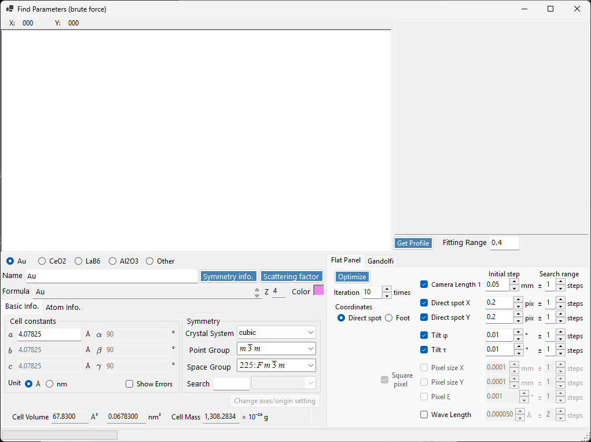The height and width of the screenshot is (442, 591).
Task: Select the CeO2 standard radio button
Action: (42, 261)
